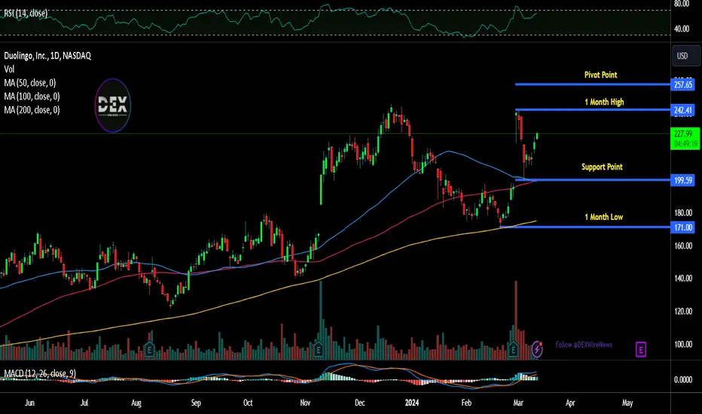Click the 257.65 price label
Screen dimensions: 702x414
pyautogui.click(x=682, y=84)
